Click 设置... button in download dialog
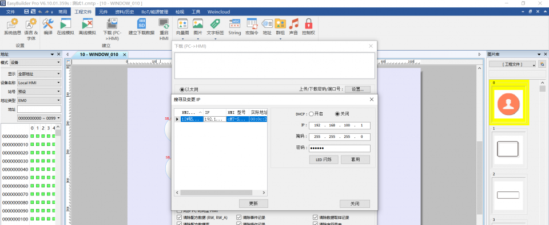Image resolution: width=549 pixels, height=225 pixels. 357,89
